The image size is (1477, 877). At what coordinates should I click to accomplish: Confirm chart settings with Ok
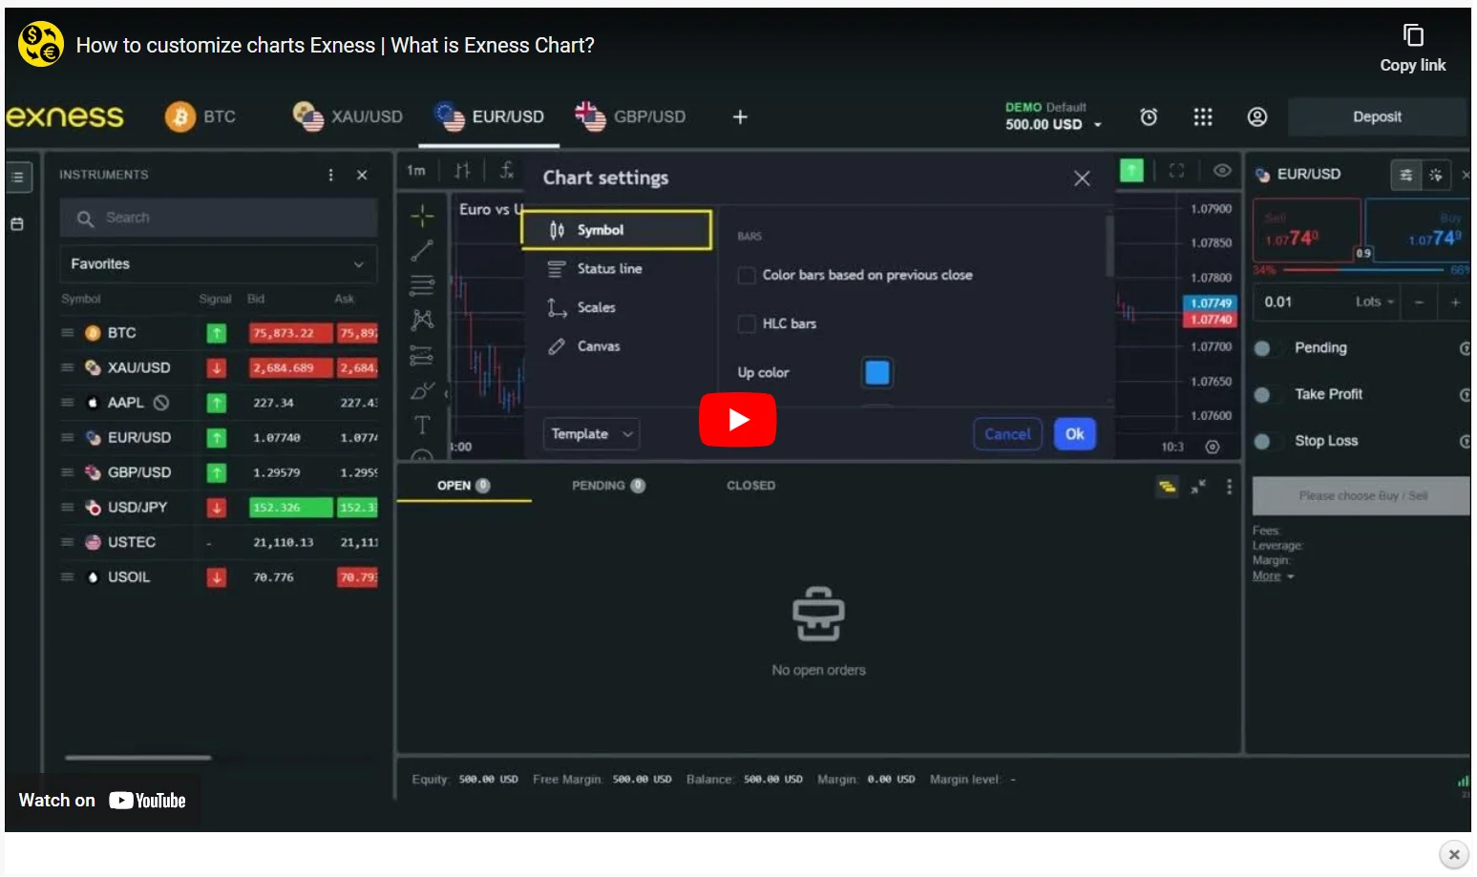pyautogui.click(x=1074, y=434)
